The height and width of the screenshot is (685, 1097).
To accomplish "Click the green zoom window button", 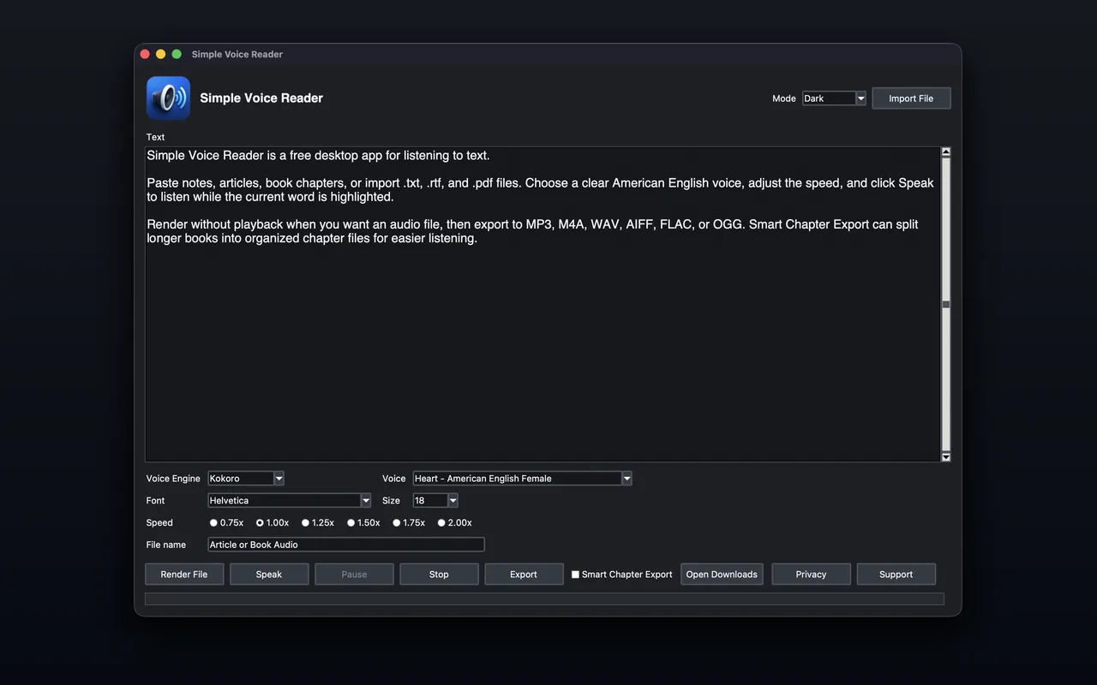I will 177,54.
